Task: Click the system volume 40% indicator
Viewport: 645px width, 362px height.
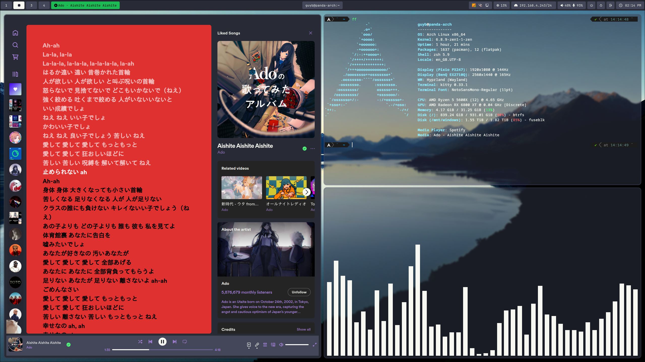Action: coord(565,5)
